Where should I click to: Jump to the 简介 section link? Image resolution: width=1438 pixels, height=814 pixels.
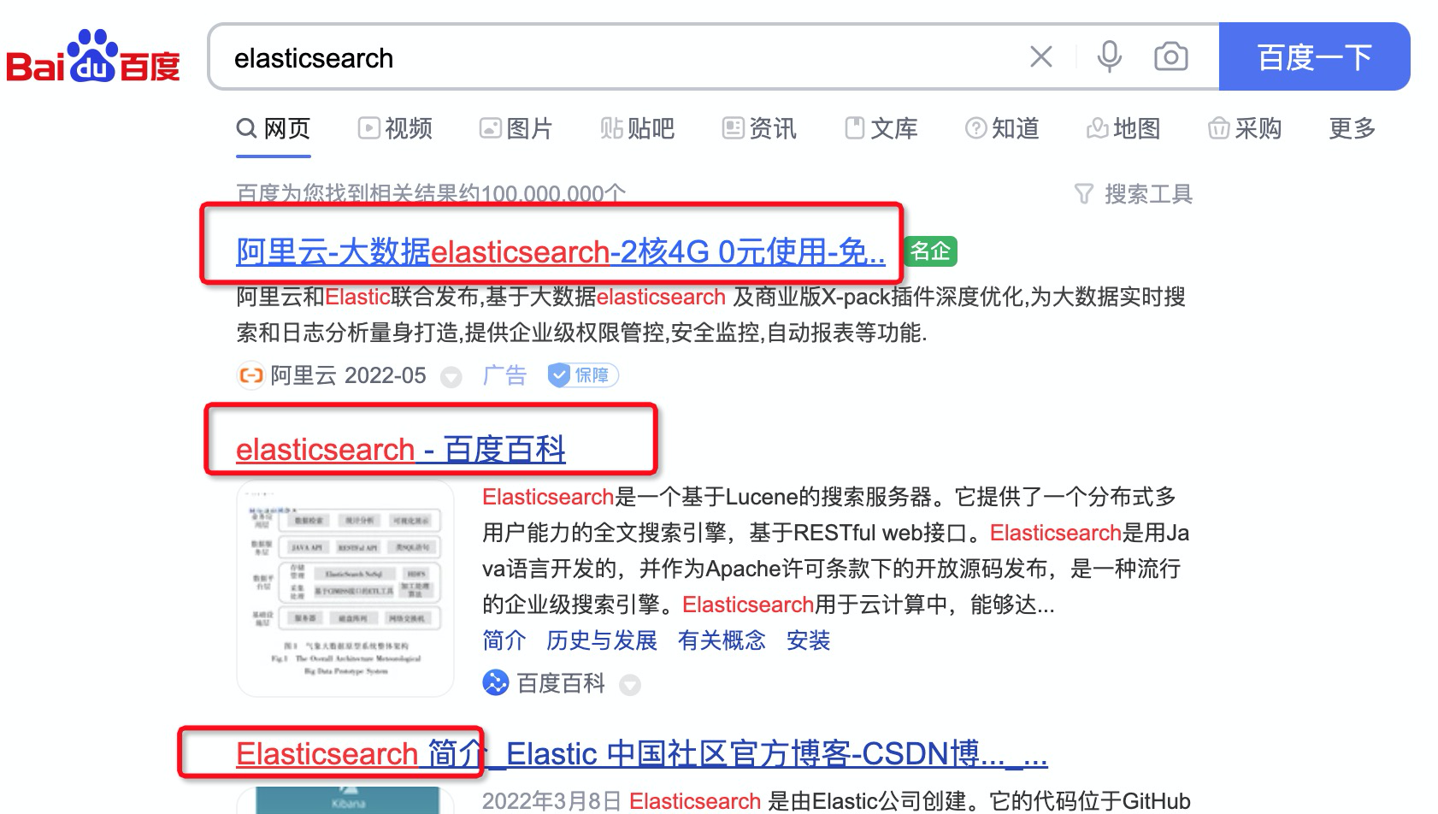(504, 640)
